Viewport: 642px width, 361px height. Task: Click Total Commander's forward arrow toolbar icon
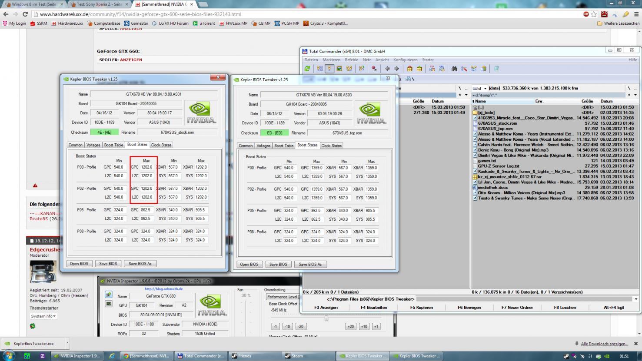tap(396, 69)
